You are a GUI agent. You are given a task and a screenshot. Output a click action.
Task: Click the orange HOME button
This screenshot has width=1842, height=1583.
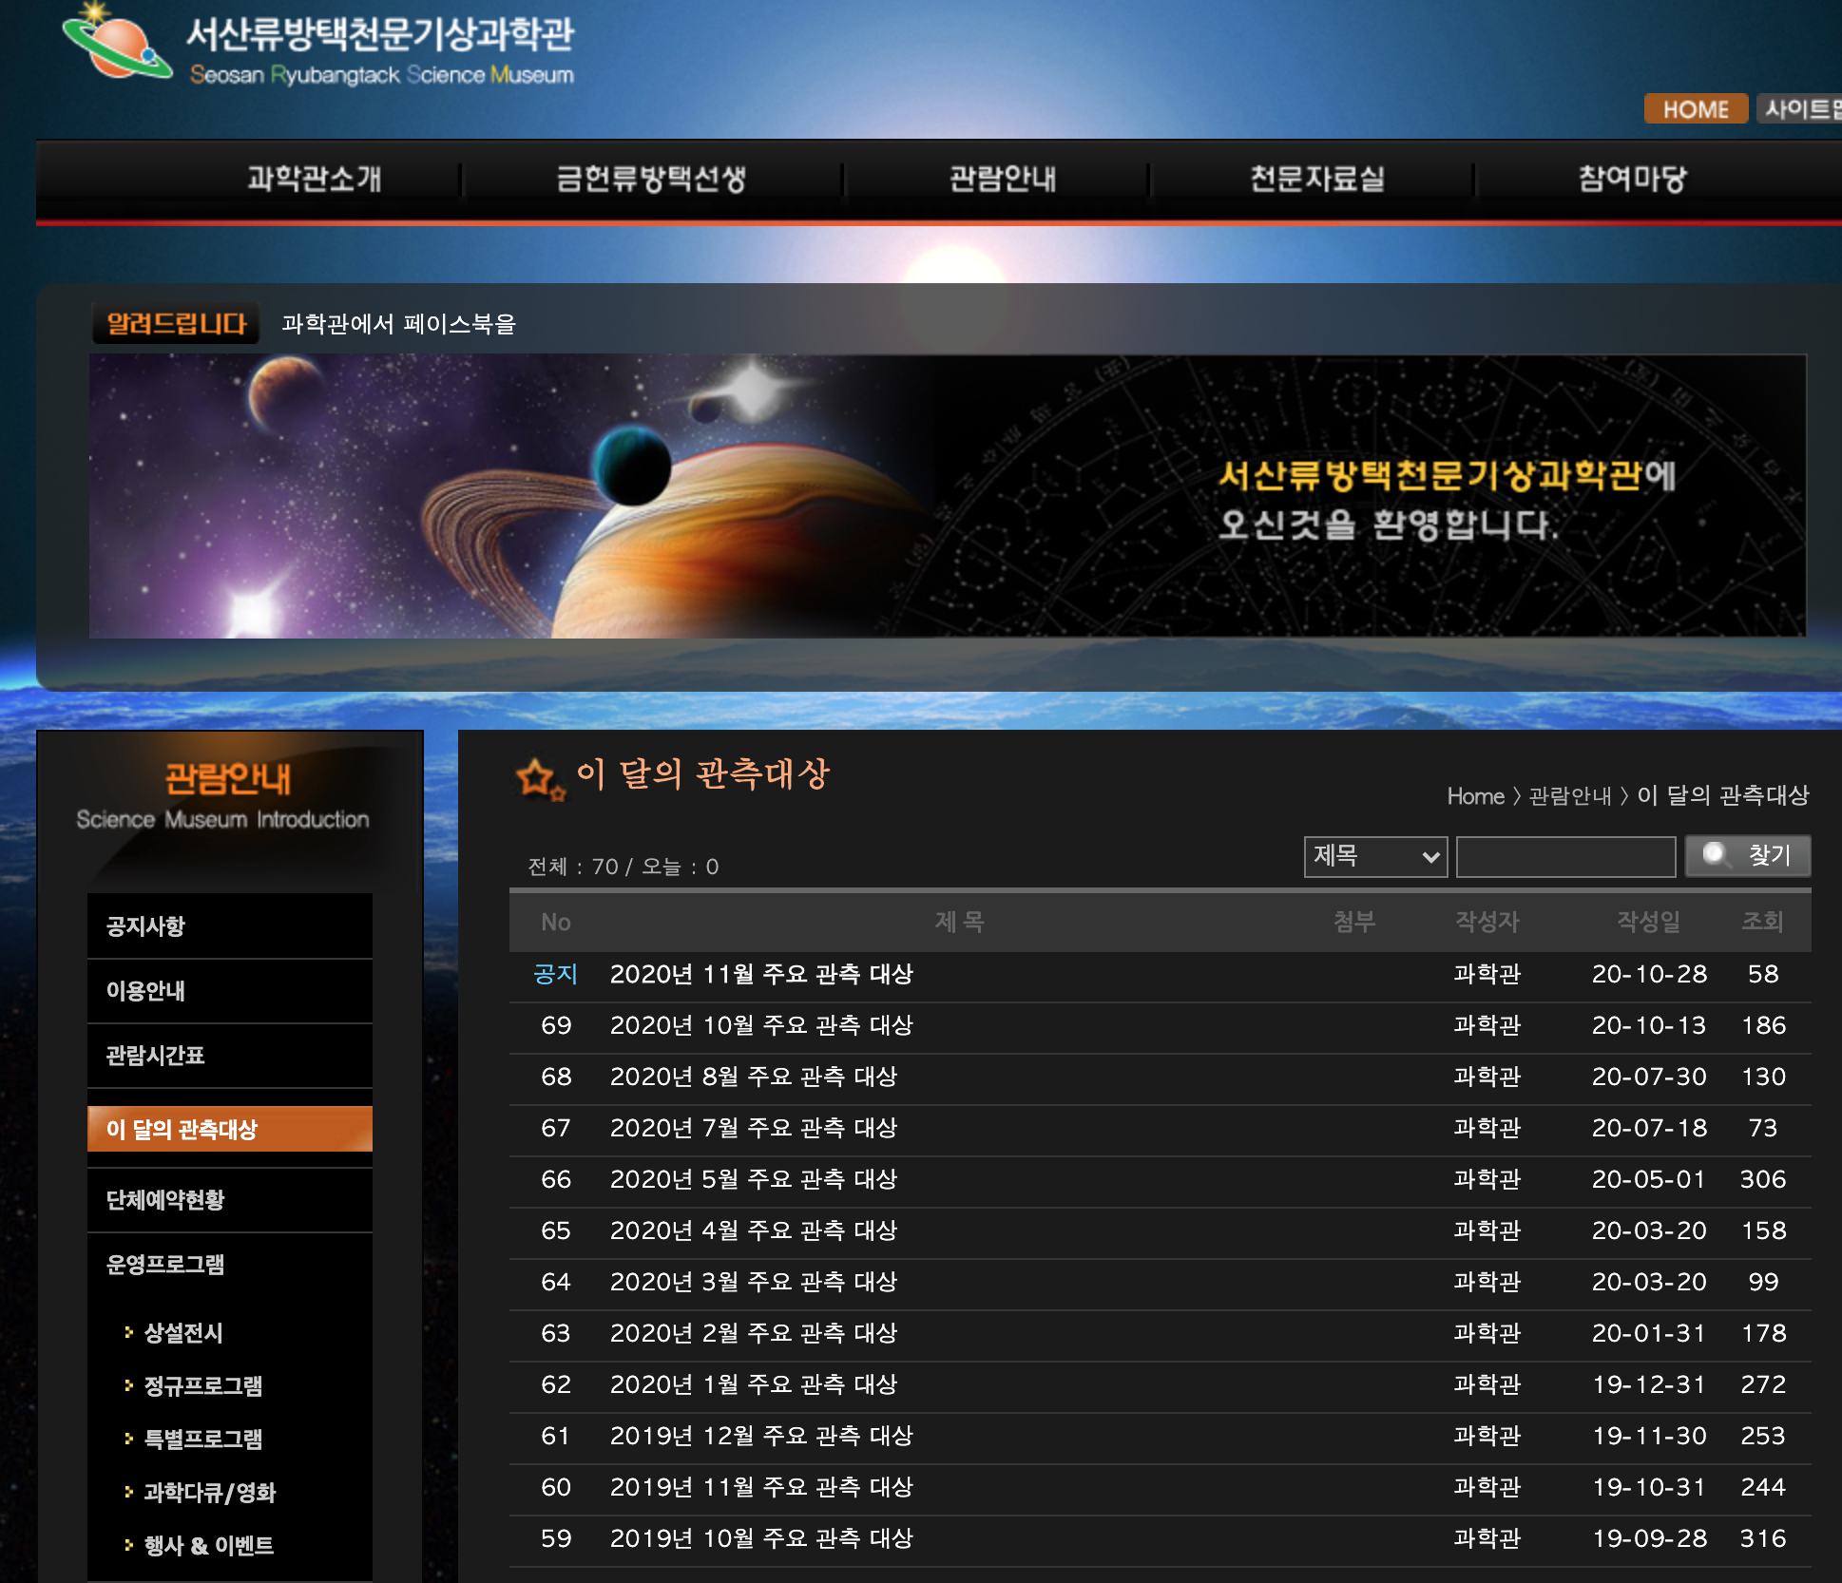(x=1695, y=109)
